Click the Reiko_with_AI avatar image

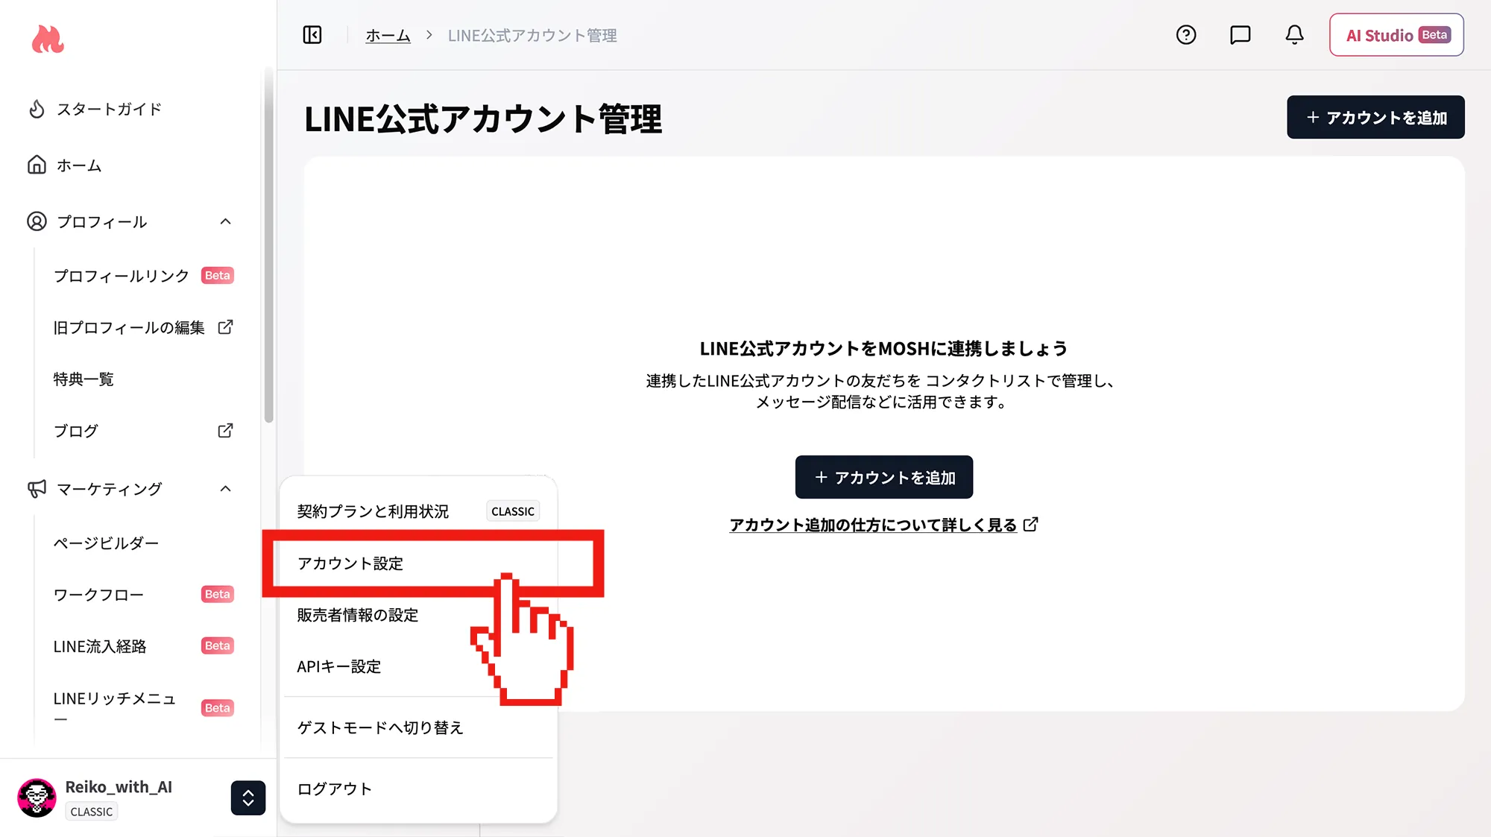tap(37, 798)
